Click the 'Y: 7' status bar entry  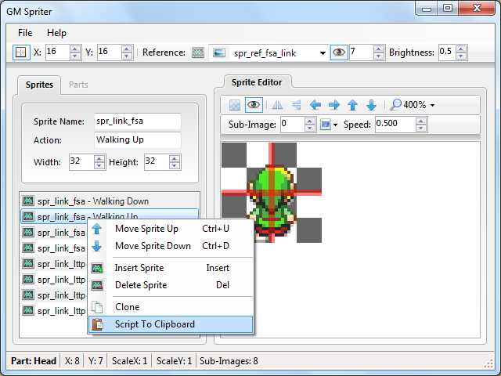point(96,361)
